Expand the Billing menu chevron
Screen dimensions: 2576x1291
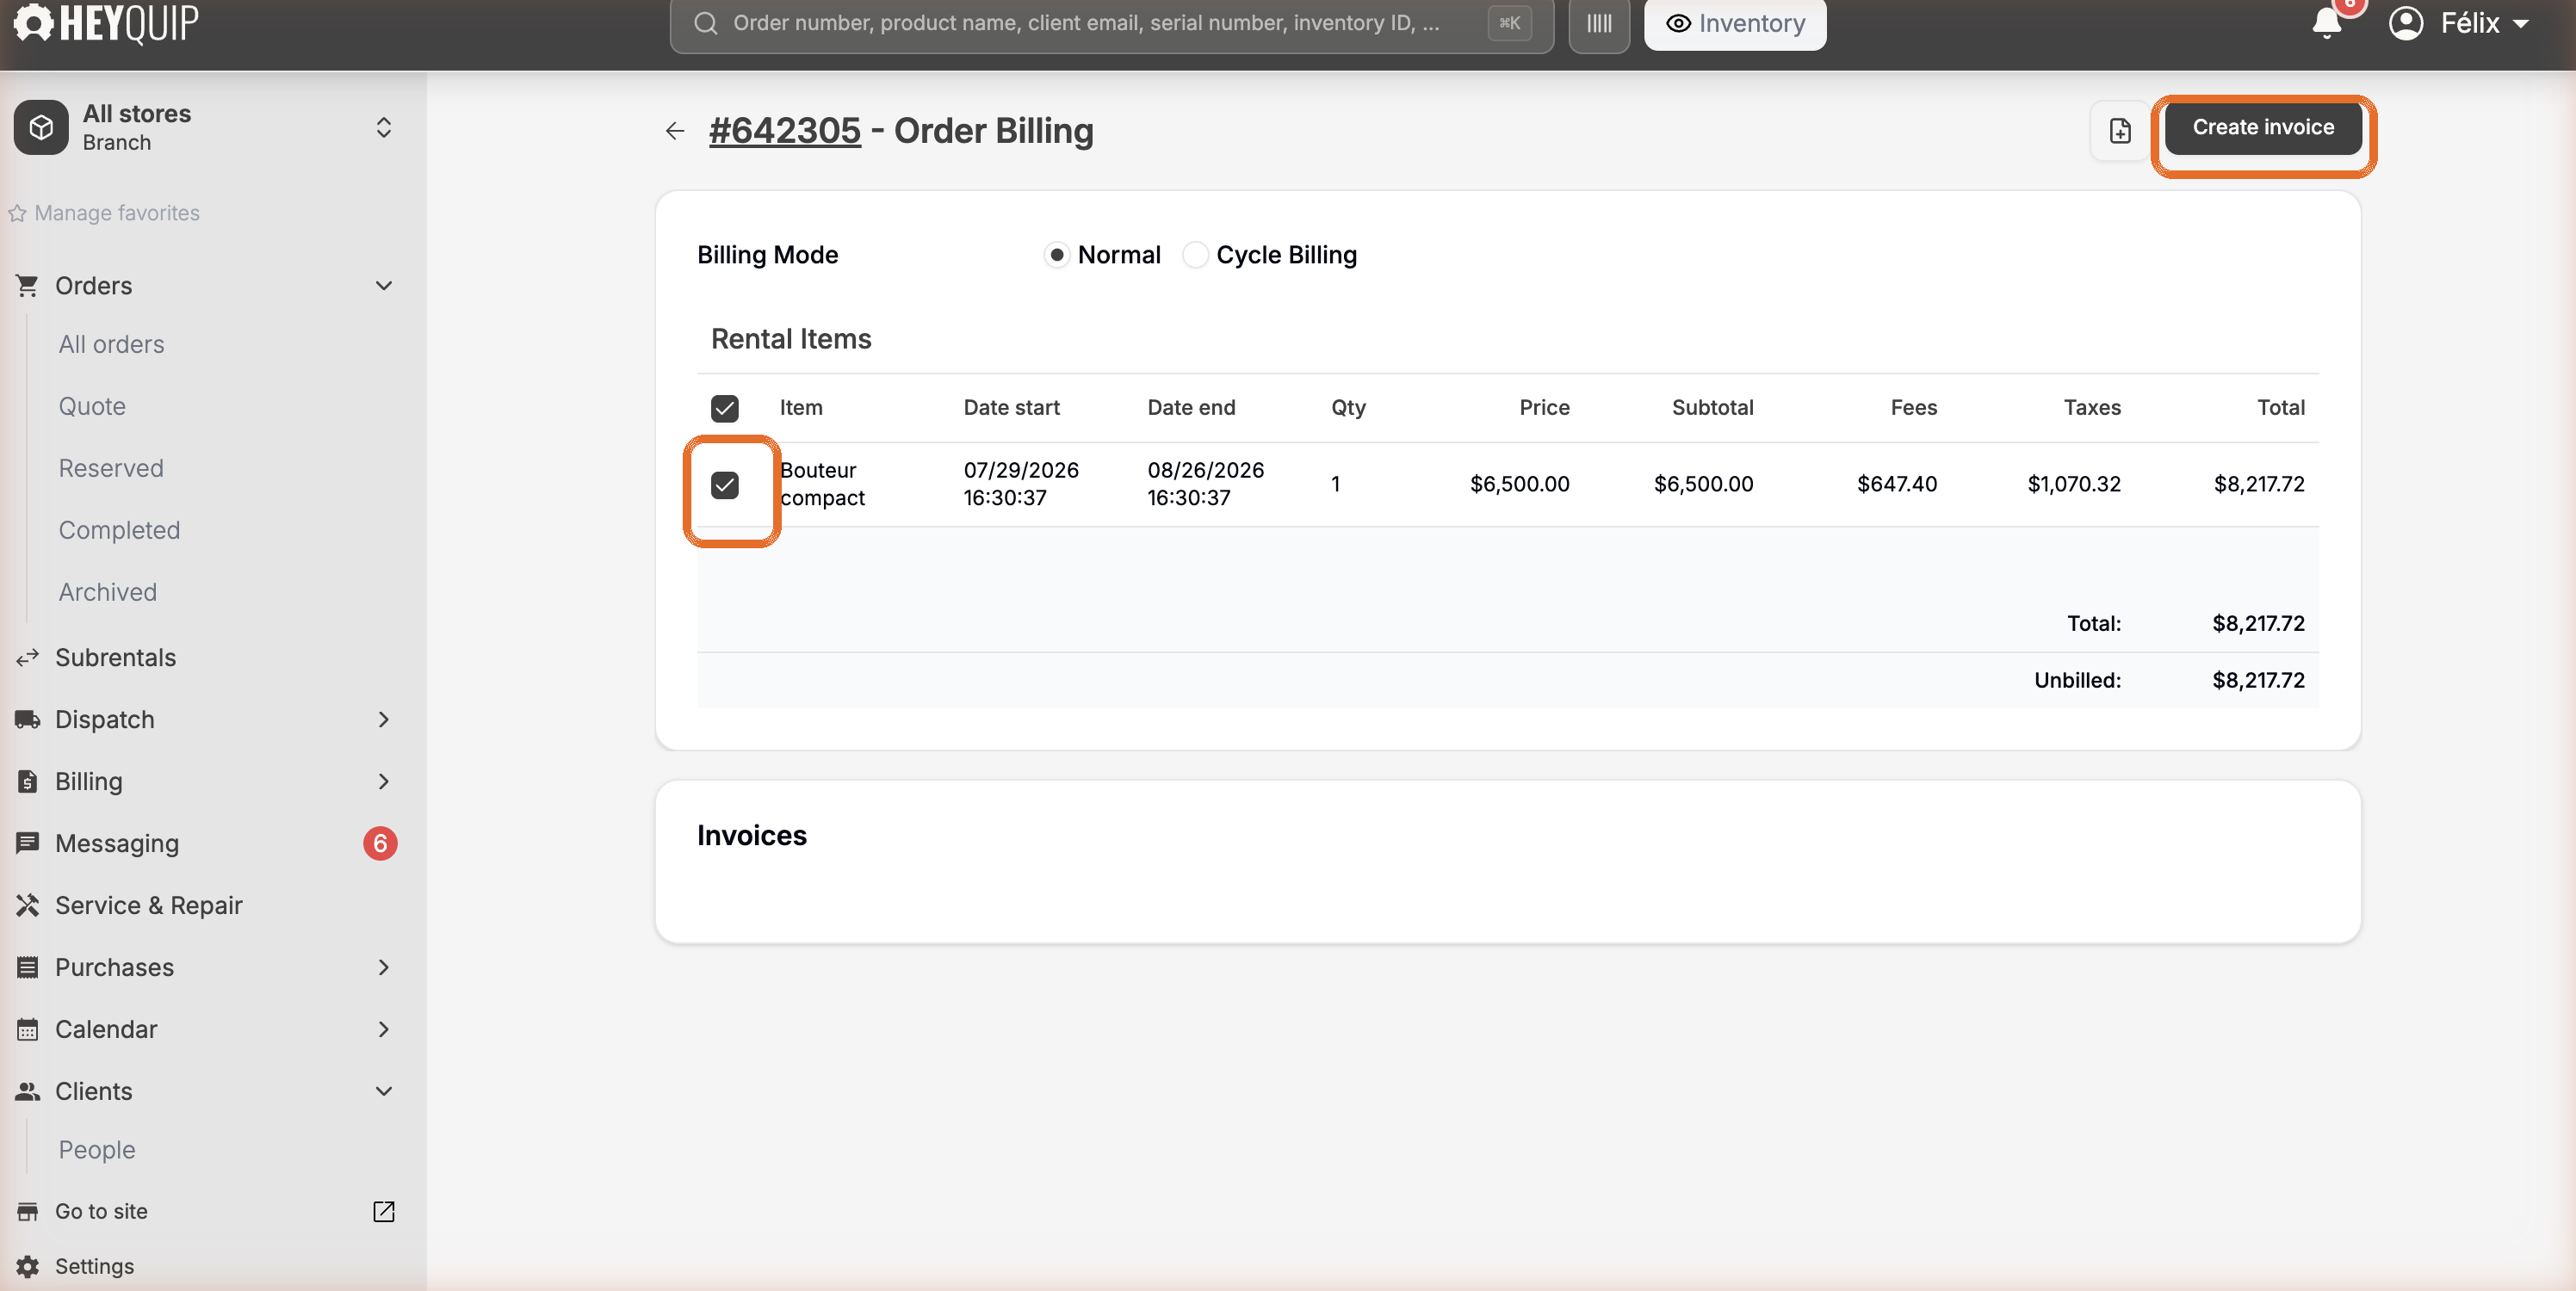pos(384,781)
